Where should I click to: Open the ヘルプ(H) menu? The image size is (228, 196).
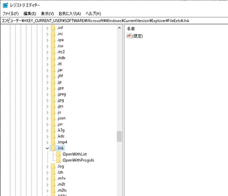tap(93, 14)
